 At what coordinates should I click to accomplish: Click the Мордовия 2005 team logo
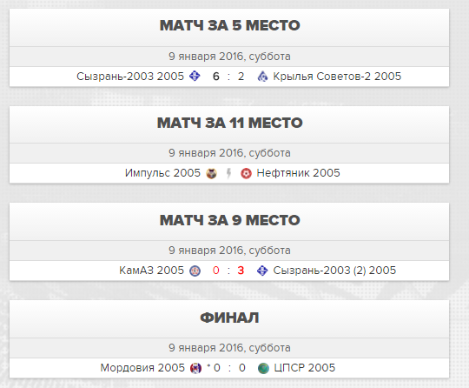196,368
